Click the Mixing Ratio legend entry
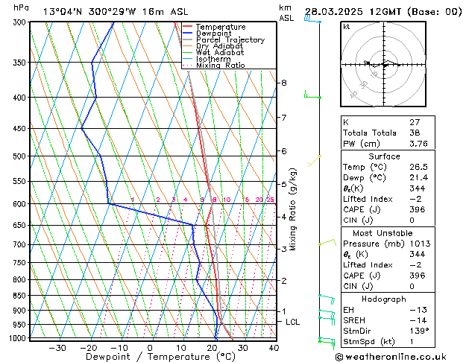Image resolution: width=469 pixels, height=362 pixels. tap(214, 66)
